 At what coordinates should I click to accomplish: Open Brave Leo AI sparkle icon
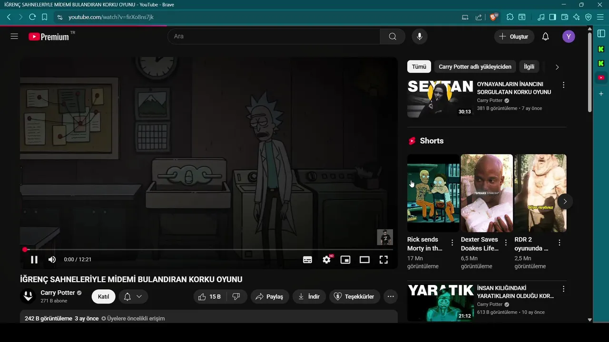tap(577, 17)
